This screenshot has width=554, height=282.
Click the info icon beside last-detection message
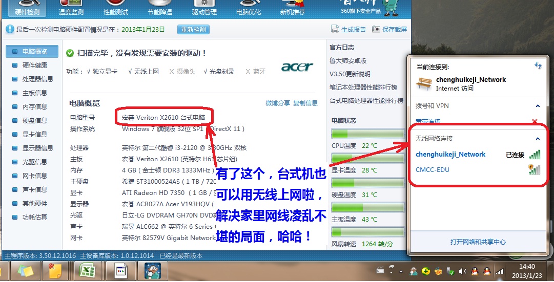tap(10, 29)
